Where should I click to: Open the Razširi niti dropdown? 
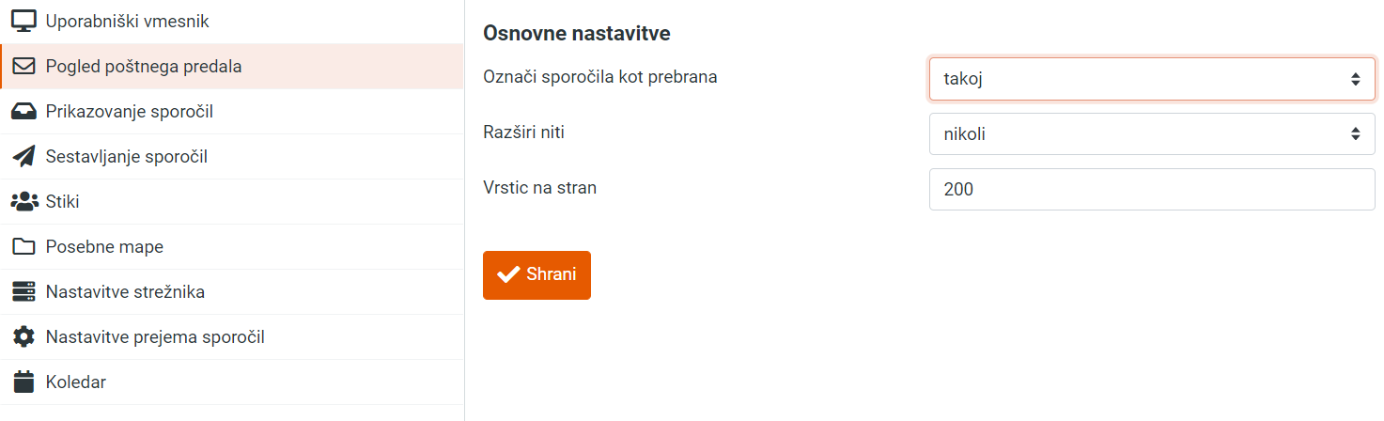(1152, 133)
